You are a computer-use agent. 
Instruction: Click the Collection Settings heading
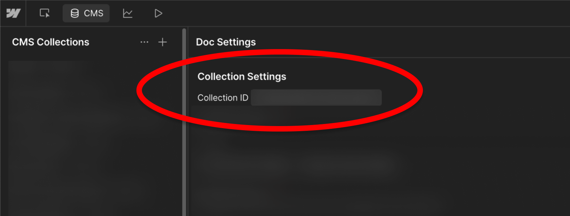(242, 77)
